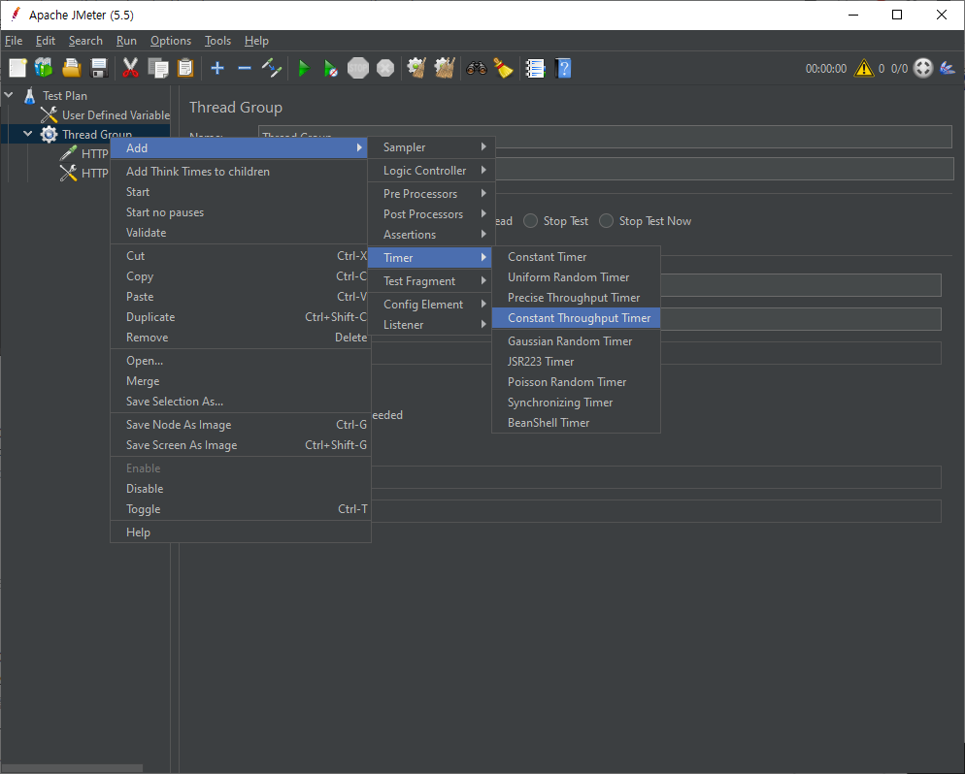Open the File menu
965x774 pixels.
pyautogui.click(x=14, y=41)
